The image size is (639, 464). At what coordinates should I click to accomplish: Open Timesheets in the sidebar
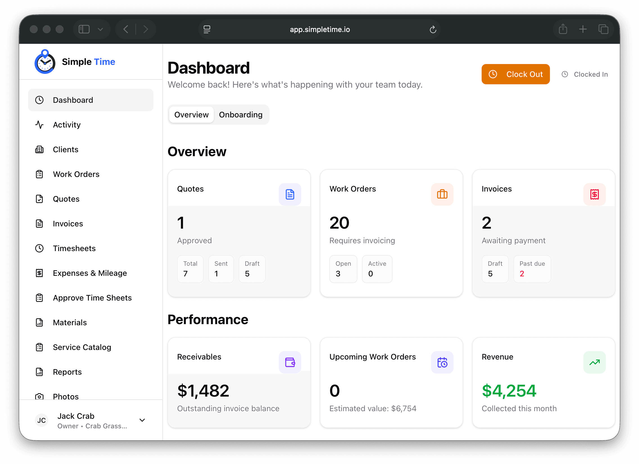point(91,249)
